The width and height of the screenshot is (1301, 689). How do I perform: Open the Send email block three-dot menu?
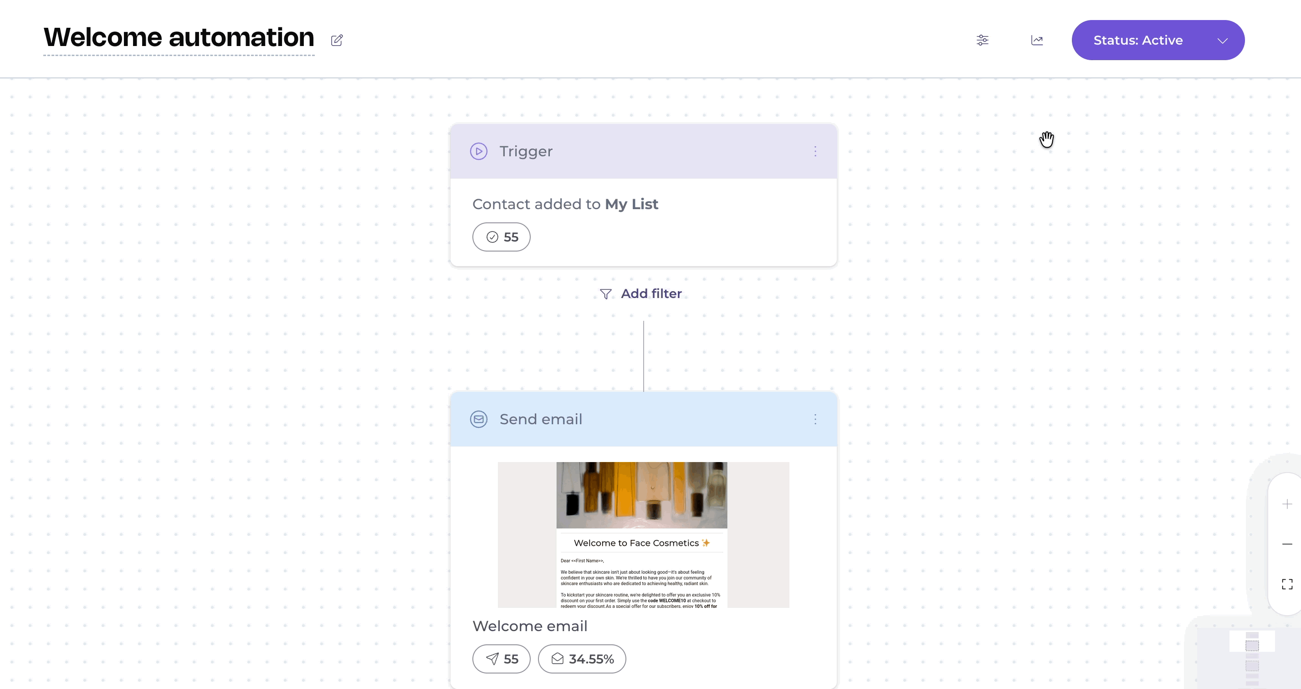pos(815,419)
